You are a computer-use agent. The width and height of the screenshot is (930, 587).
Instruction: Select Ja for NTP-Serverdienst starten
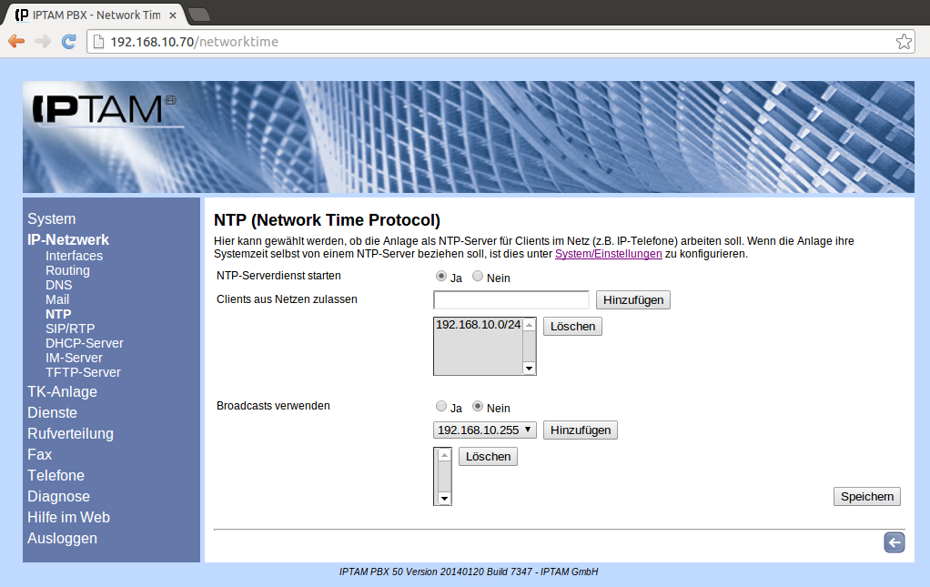tap(441, 277)
